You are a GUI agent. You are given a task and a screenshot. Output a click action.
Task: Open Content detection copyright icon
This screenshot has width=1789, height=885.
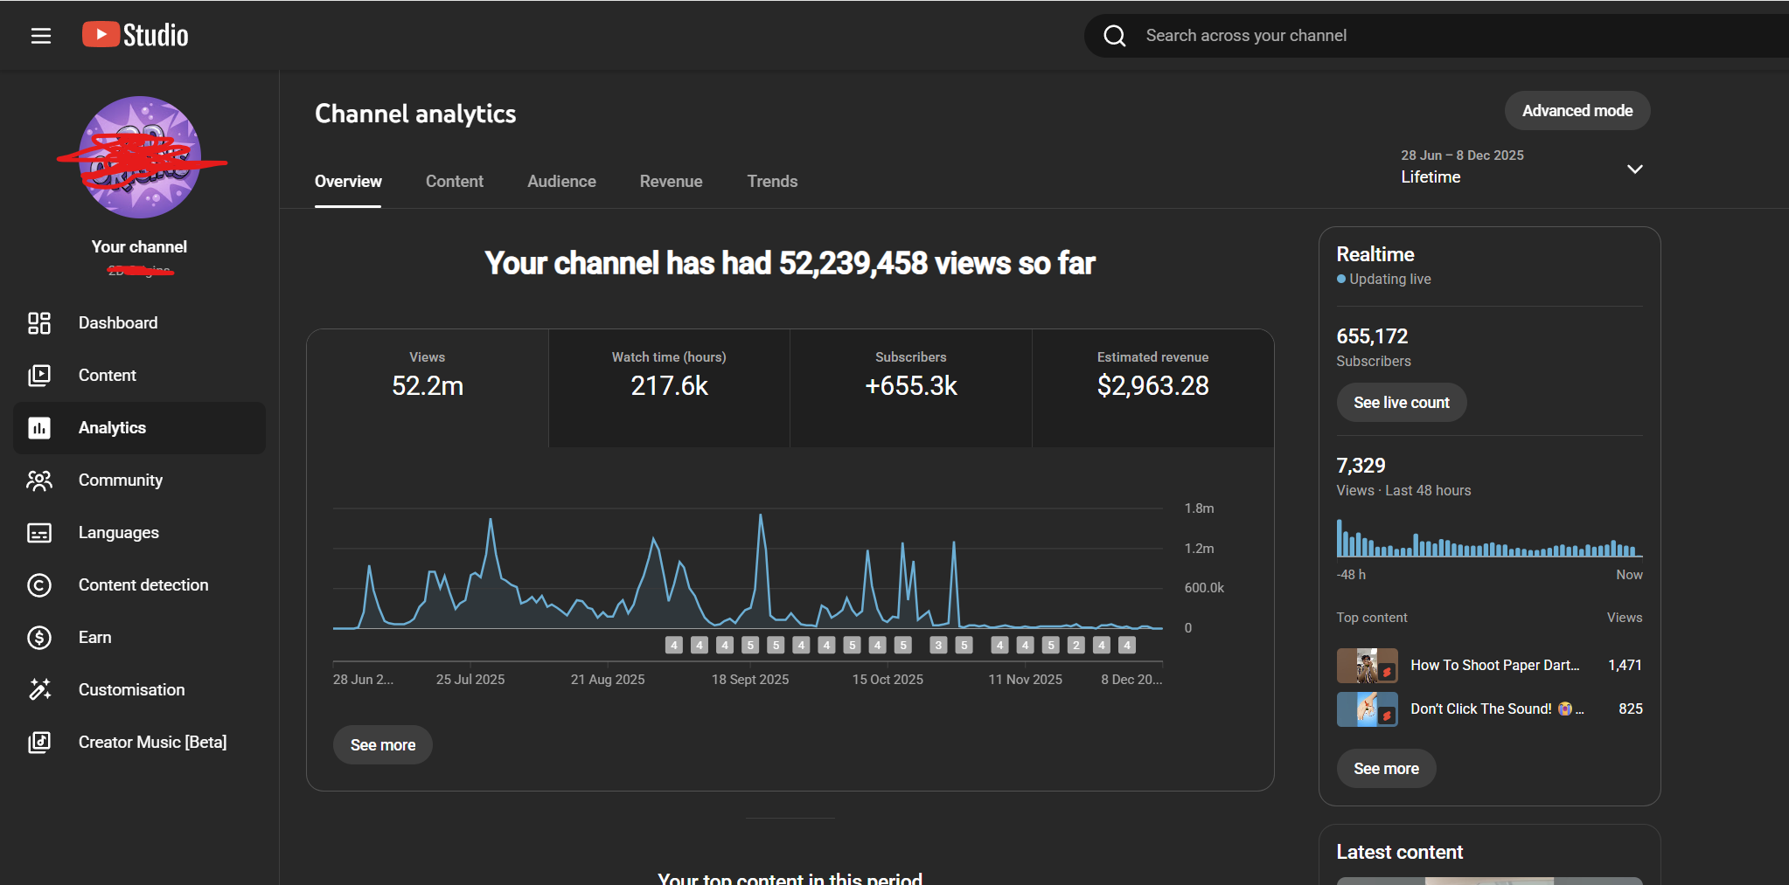click(x=39, y=585)
